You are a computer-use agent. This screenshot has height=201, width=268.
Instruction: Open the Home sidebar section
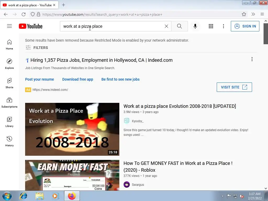(9, 44)
